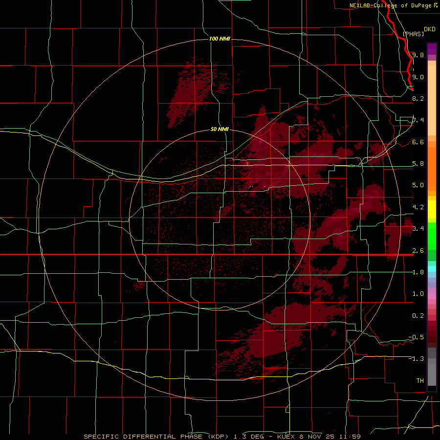Click the 5.8 value on the color scale
Screen dimensions: 440x440
point(418,164)
